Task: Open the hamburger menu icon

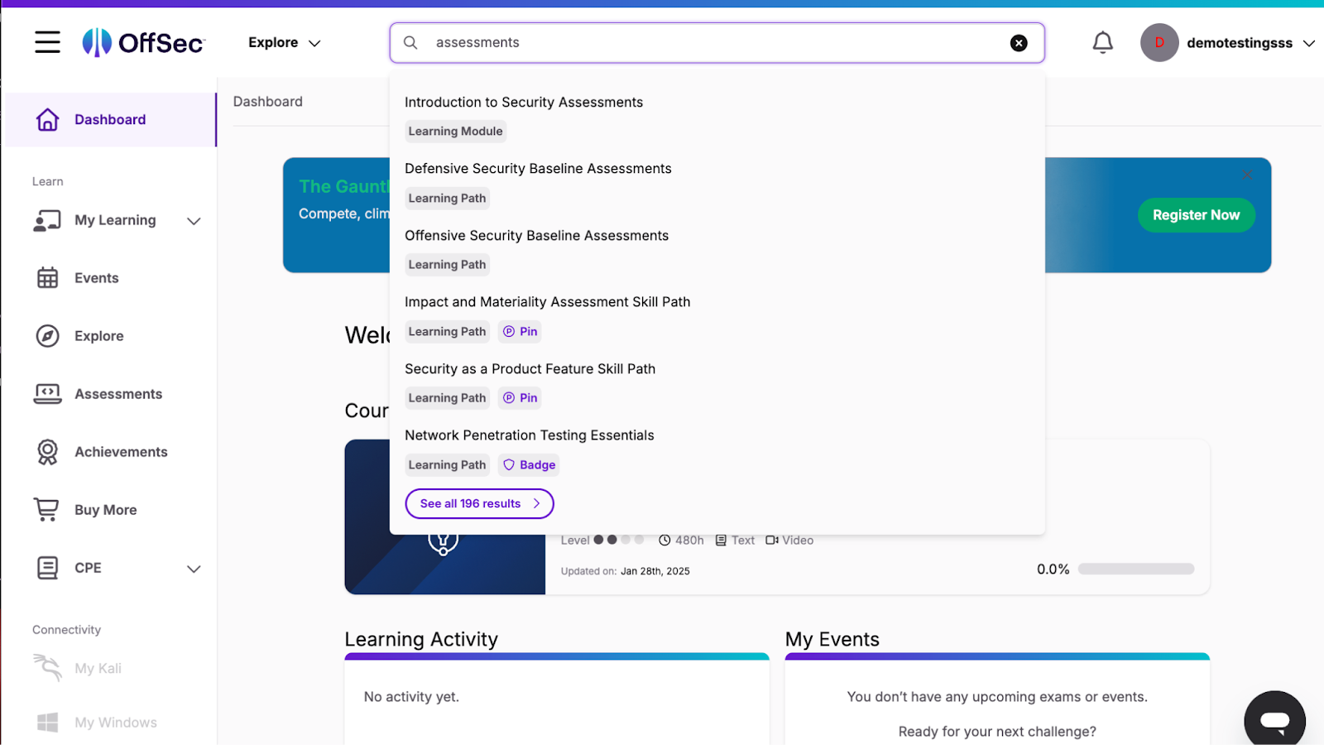Action: click(x=47, y=42)
